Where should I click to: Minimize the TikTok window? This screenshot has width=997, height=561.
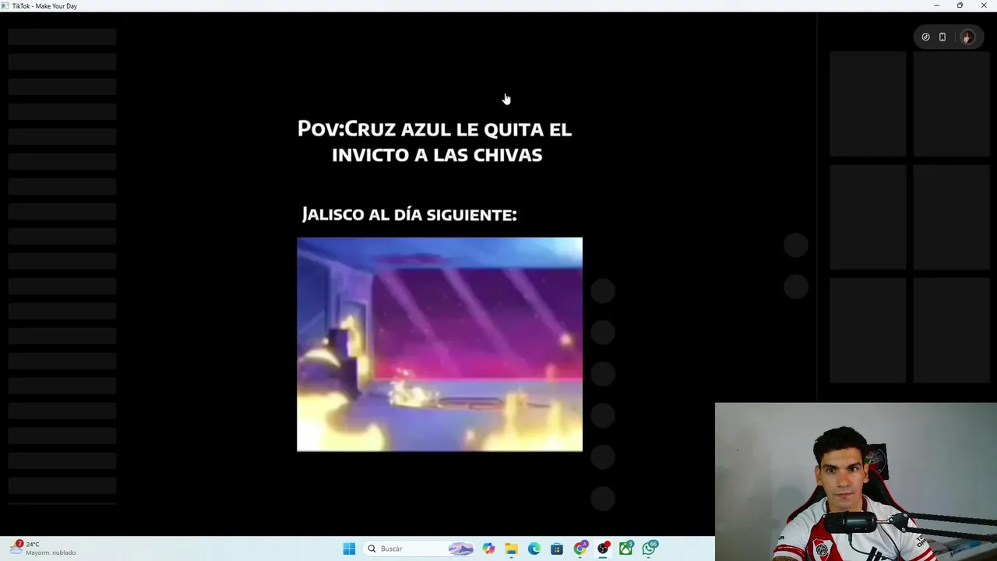coord(936,5)
